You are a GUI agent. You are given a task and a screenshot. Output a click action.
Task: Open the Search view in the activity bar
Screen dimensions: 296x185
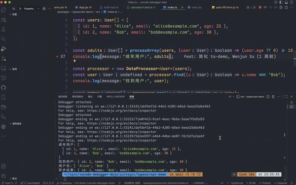3,39
